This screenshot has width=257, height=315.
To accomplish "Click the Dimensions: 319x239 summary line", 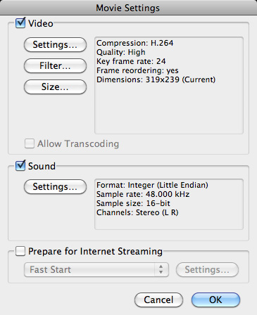I will tap(156, 79).
